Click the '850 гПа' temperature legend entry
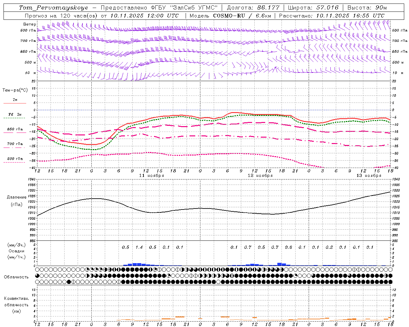The image size is (409, 327). point(15,129)
